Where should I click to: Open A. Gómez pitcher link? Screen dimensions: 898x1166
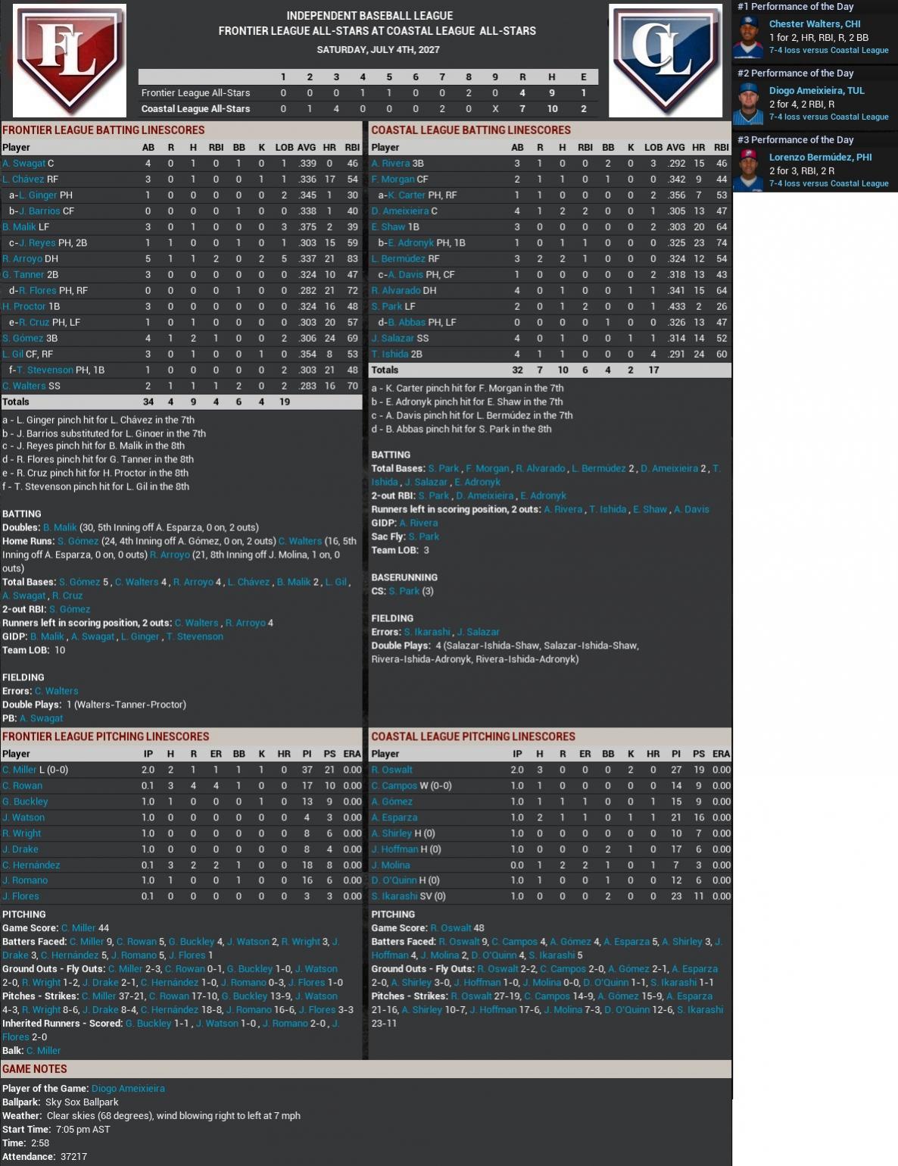point(391,802)
